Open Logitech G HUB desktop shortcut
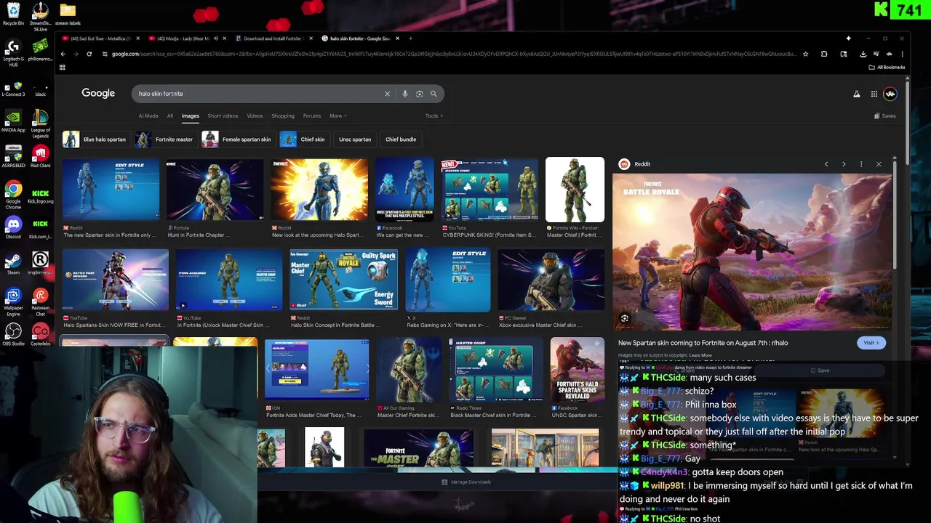This screenshot has width=931, height=523. tap(13, 52)
